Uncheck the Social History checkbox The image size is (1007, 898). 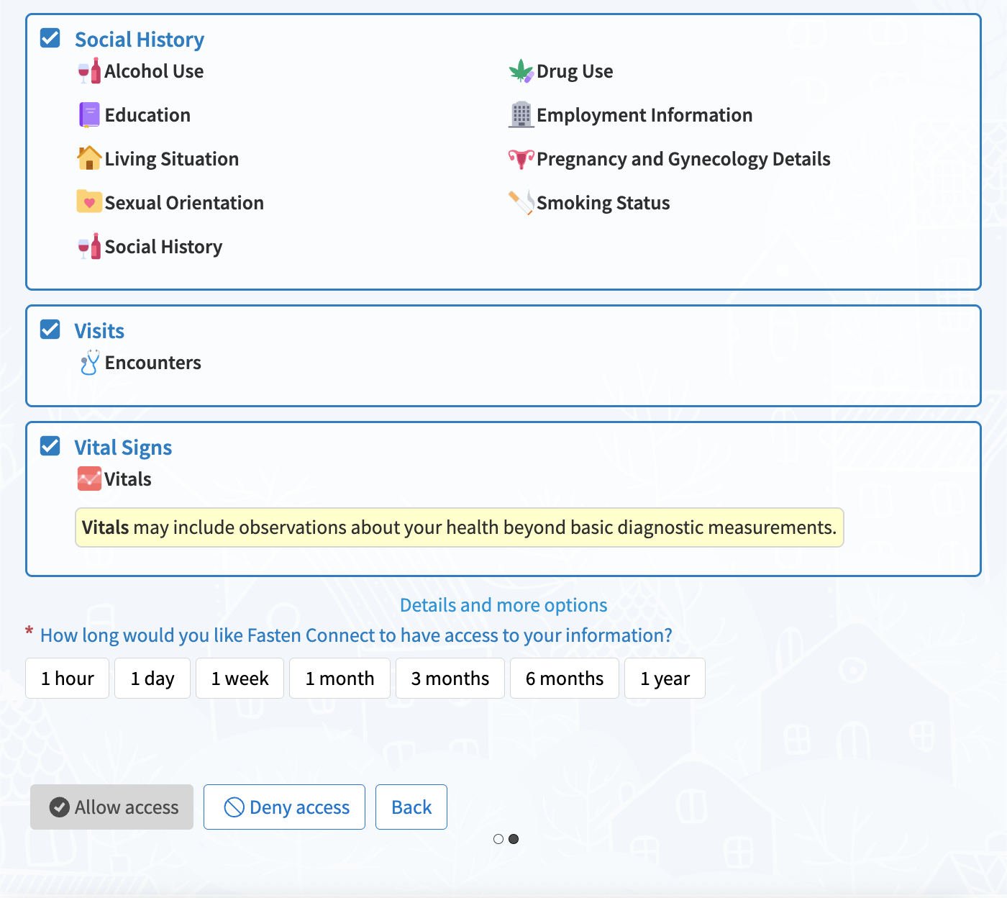[x=50, y=37]
